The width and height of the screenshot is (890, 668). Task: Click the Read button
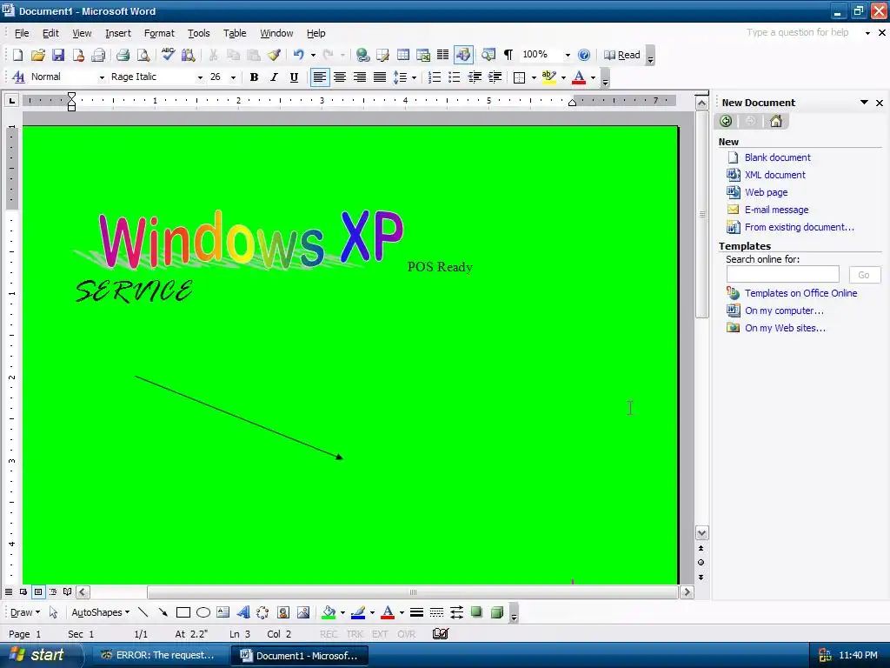[622, 55]
